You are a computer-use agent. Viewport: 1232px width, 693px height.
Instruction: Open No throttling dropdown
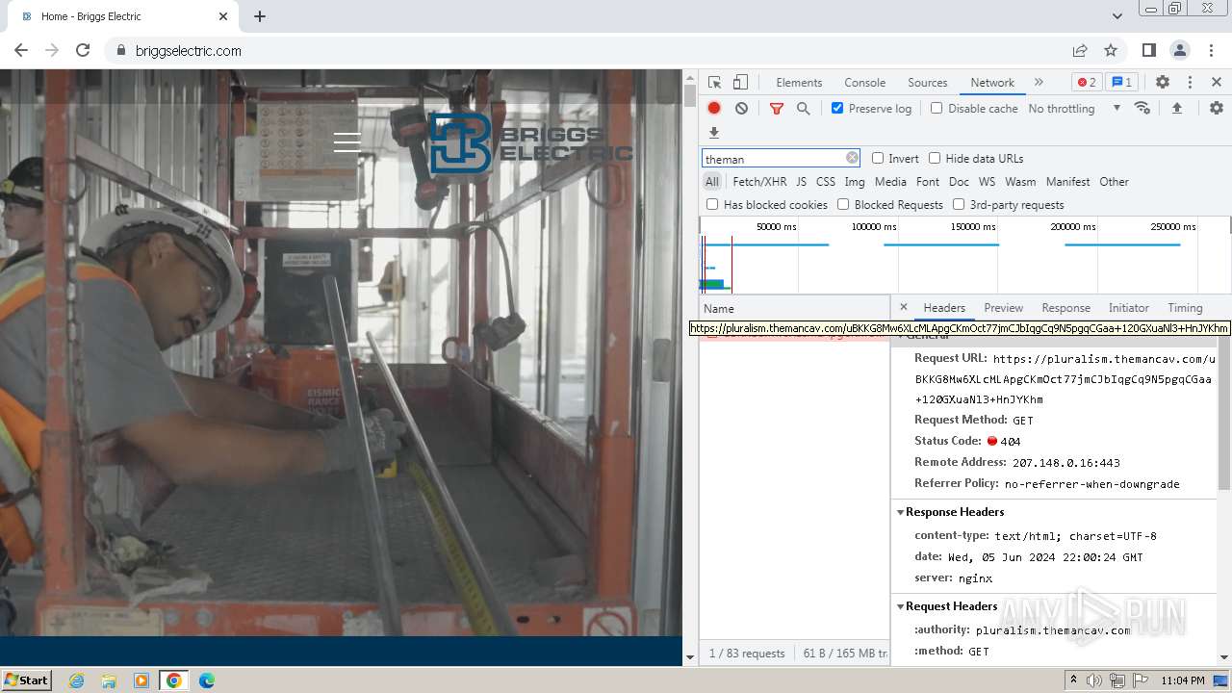[x=1074, y=109]
